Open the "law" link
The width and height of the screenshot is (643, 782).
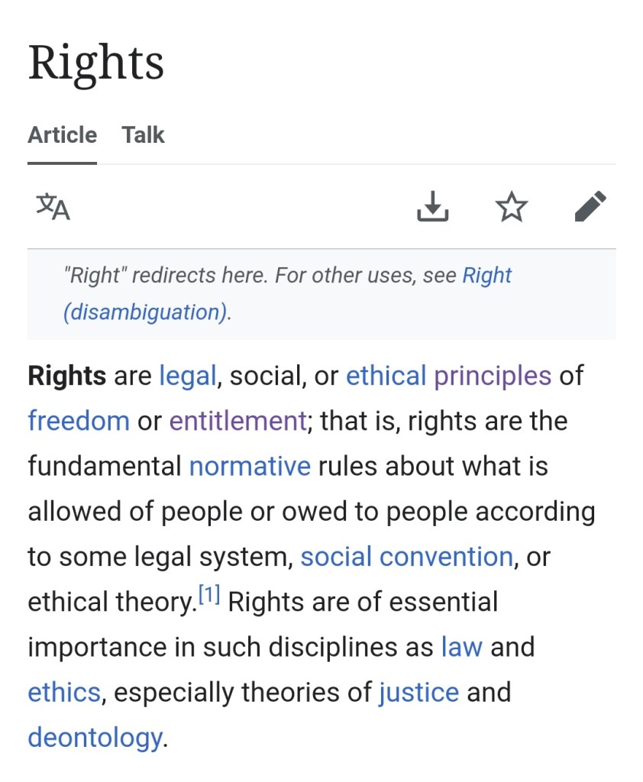(x=462, y=647)
